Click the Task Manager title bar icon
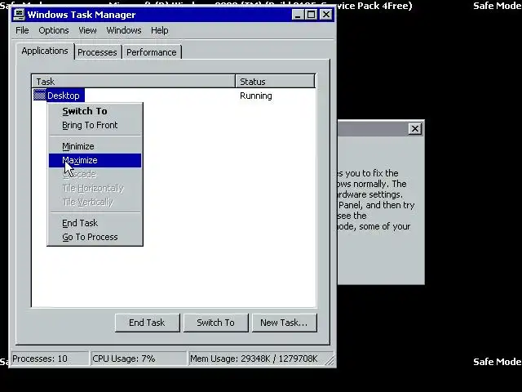Screen dimensions: 522x392 point(20,15)
